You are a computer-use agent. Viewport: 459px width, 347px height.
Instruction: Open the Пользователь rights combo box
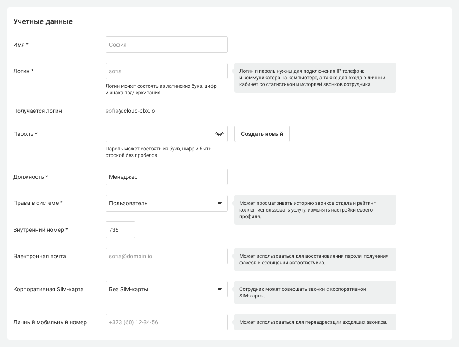pos(161,203)
